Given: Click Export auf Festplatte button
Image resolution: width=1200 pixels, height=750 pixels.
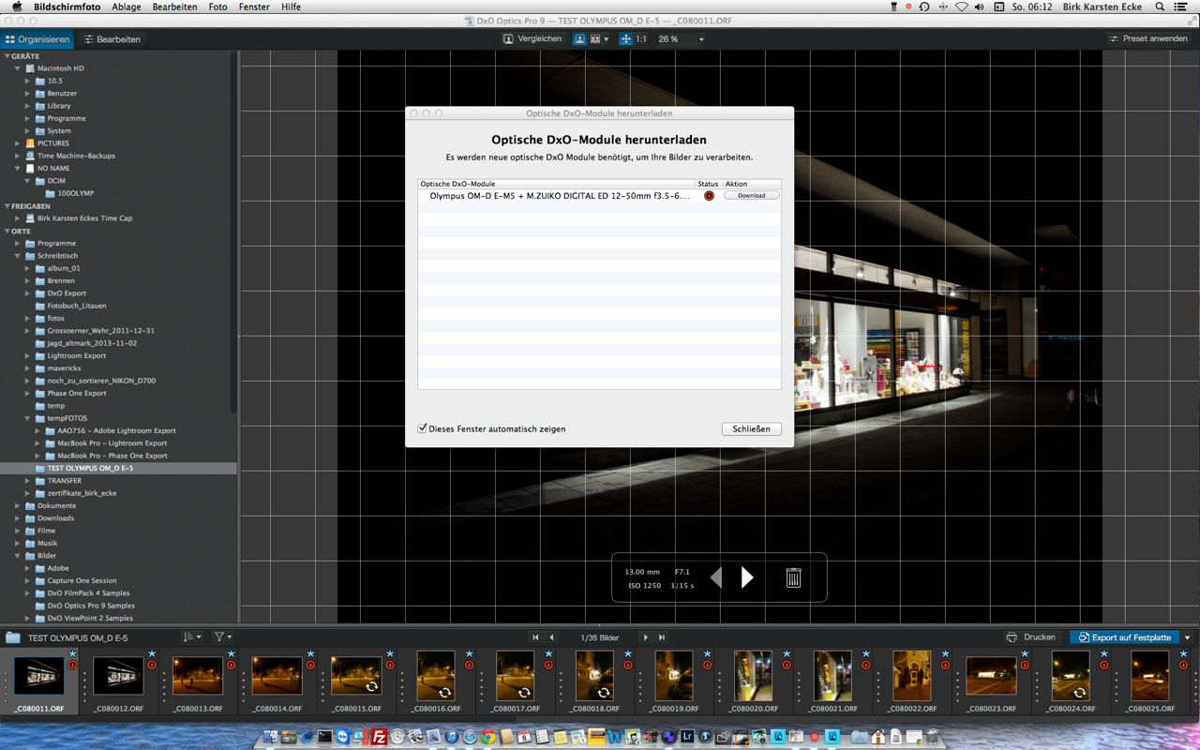Looking at the screenshot, I should 1125,637.
